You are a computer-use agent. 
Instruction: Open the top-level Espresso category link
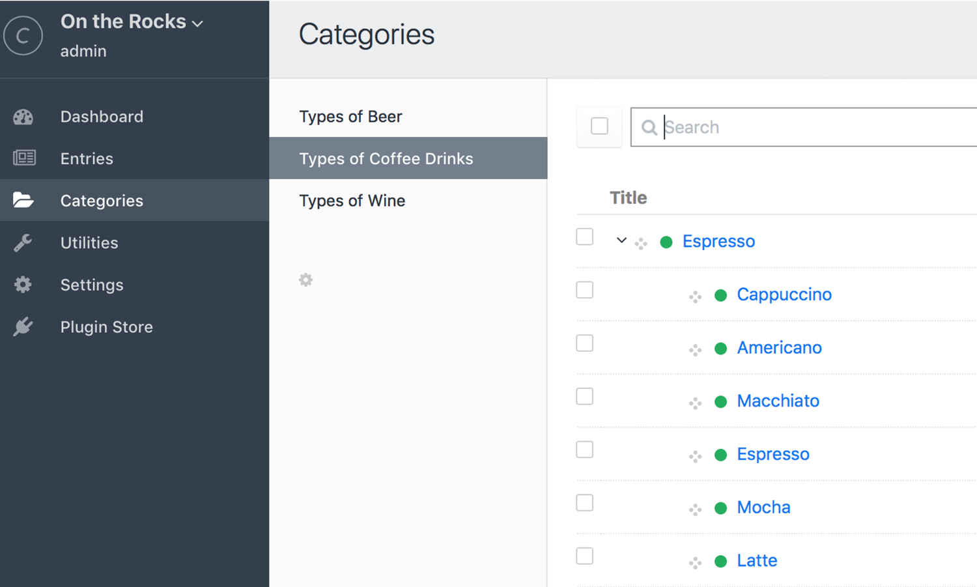coord(718,242)
